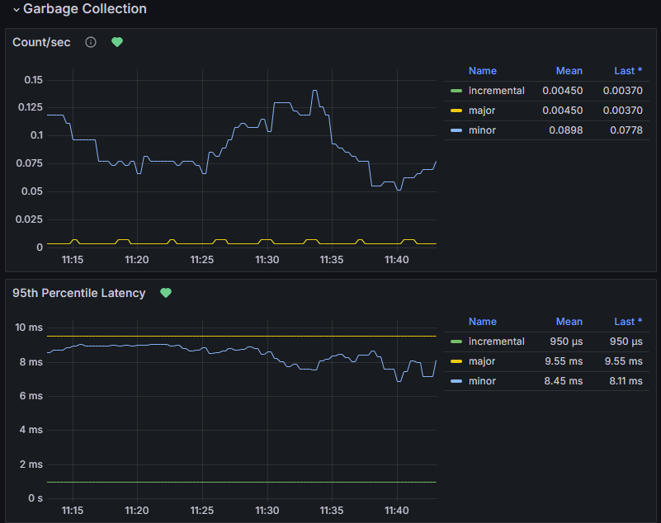Sort Count/sec legend by Mean column
661x523 pixels.
(x=569, y=71)
